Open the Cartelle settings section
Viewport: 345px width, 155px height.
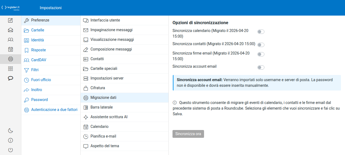pos(51,30)
